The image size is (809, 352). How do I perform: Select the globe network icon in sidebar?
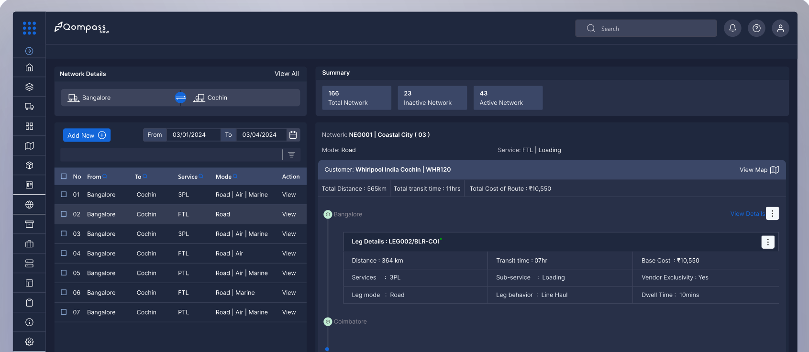[x=29, y=205]
